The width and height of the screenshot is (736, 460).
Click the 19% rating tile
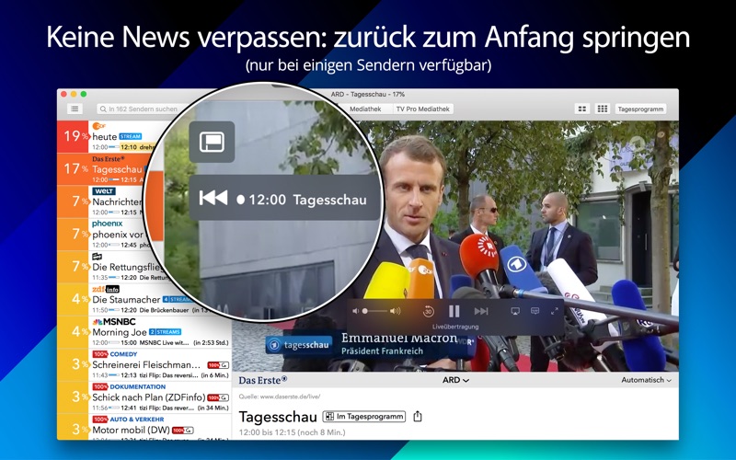[73, 136]
